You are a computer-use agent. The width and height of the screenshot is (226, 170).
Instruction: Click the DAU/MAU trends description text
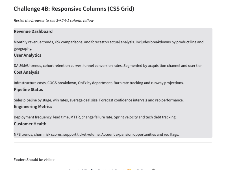(x=108, y=66)
